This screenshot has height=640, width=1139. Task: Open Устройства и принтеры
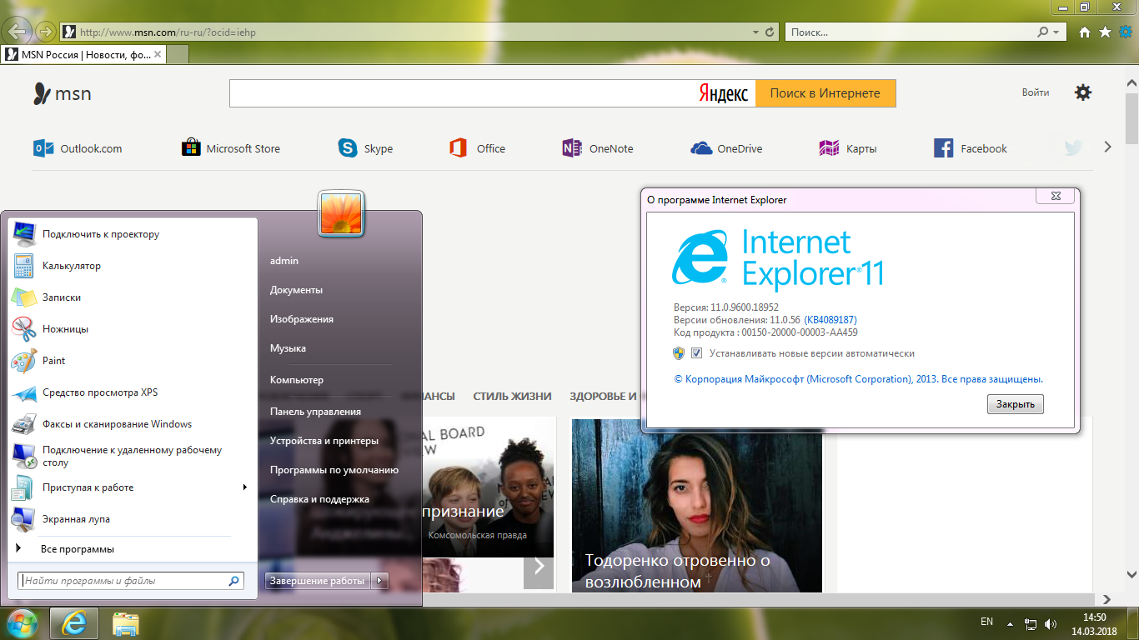click(324, 441)
